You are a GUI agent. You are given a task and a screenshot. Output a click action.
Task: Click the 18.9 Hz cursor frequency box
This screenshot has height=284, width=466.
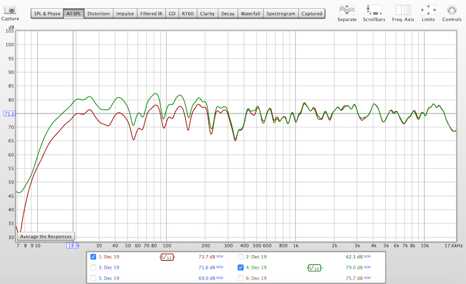click(73, 246)
